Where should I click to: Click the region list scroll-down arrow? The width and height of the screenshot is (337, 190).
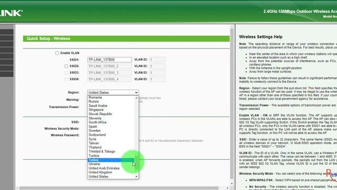pyautogui.click(x=136, y=177)
